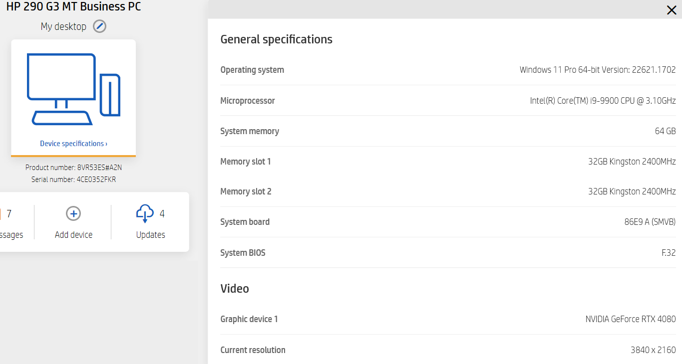Click the Updates label text
The image size is (682, 364).
coord(150,235)
